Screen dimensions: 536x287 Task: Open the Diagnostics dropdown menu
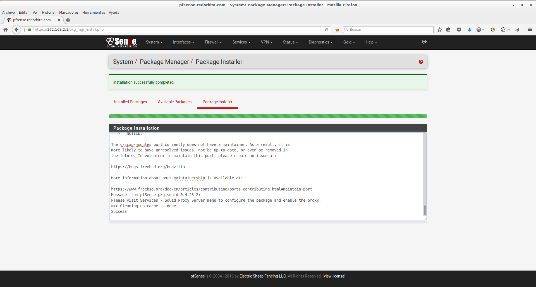click(x=320, y=42)
